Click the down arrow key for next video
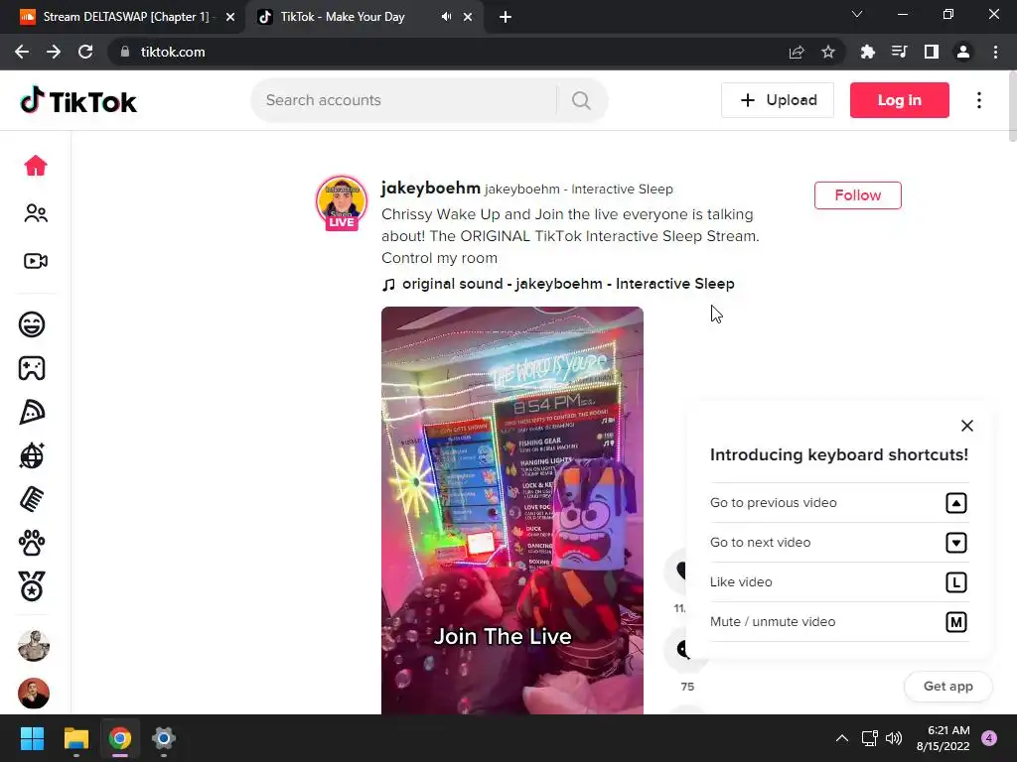Screen dimensions: 1017x762 click(956, 543)
